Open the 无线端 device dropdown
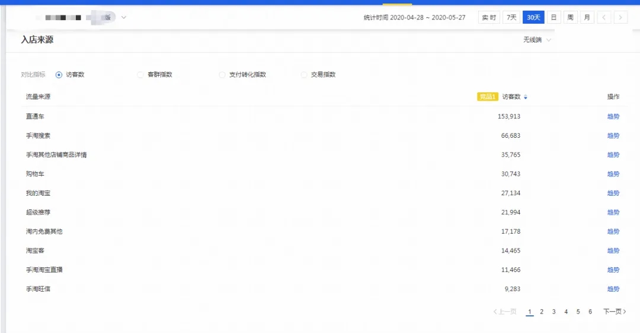The height and width of the screenshot is (333, 640). click(536, 40)
